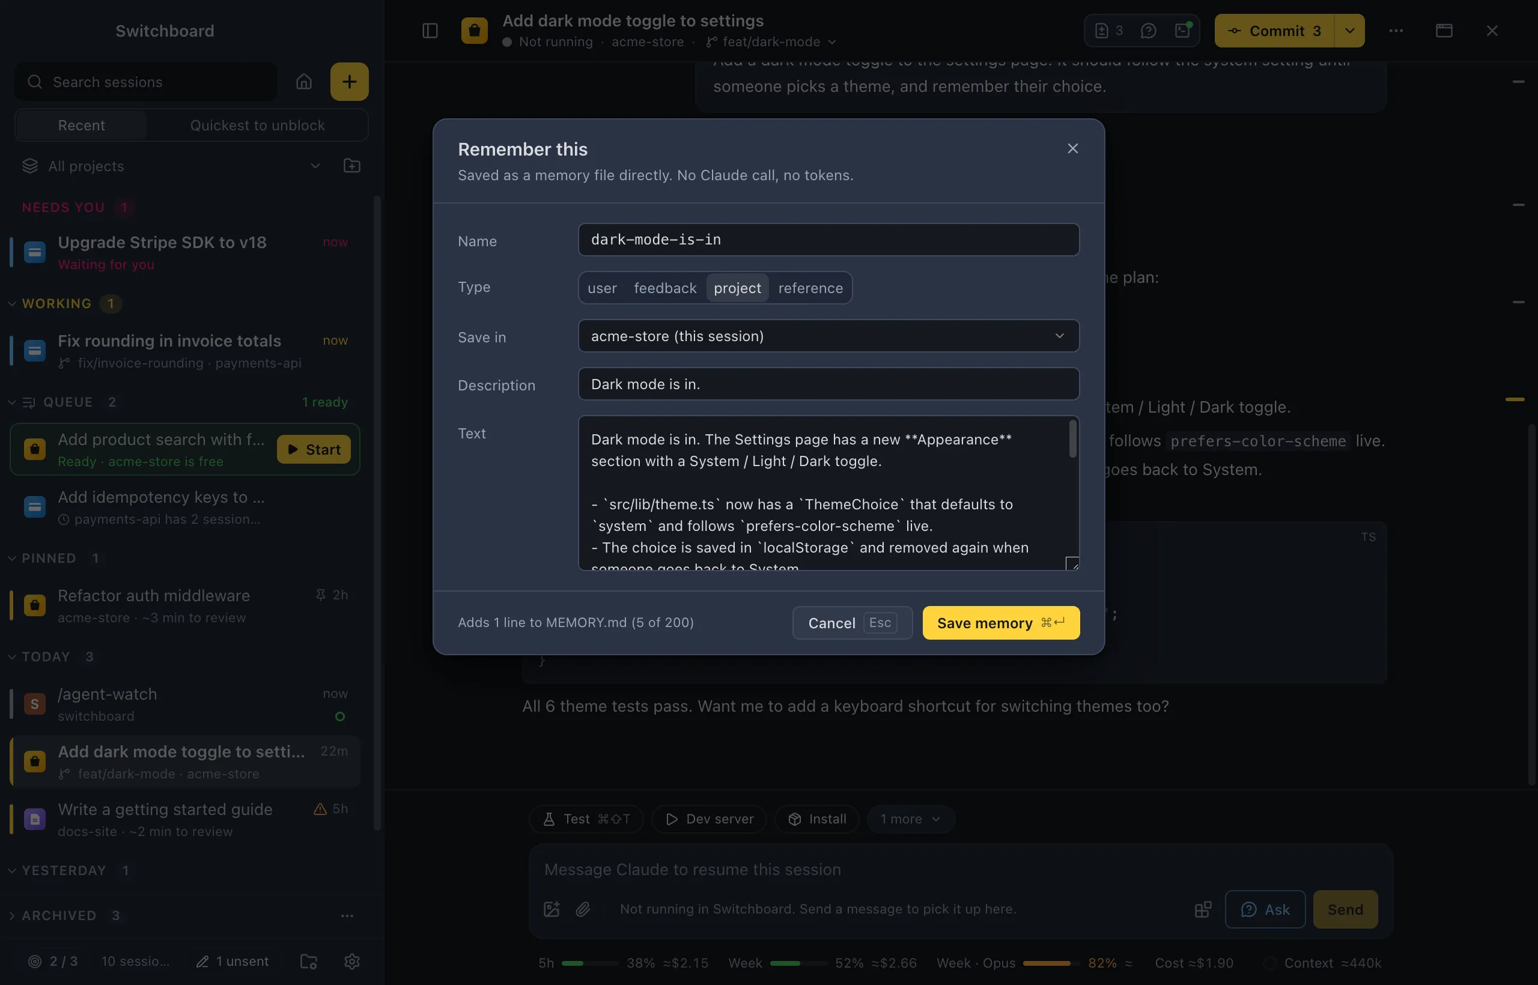Click the paperclip attachment icon
This screenshot has width=1538, height=985.
583,909
